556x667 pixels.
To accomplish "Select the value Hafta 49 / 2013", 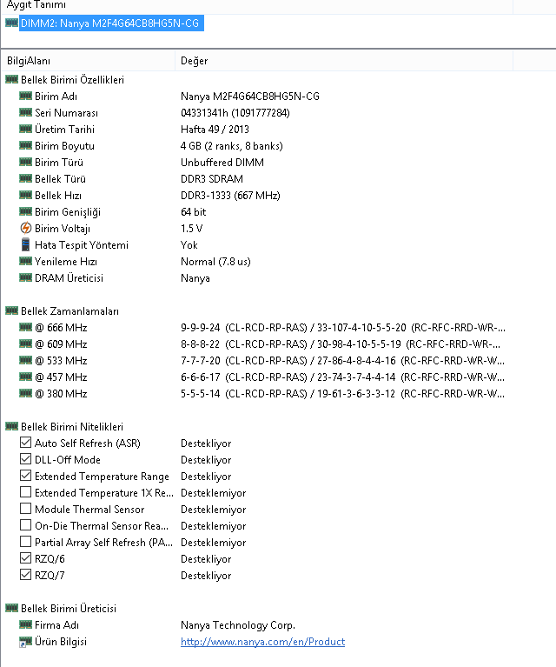I will tap(215, 130).
